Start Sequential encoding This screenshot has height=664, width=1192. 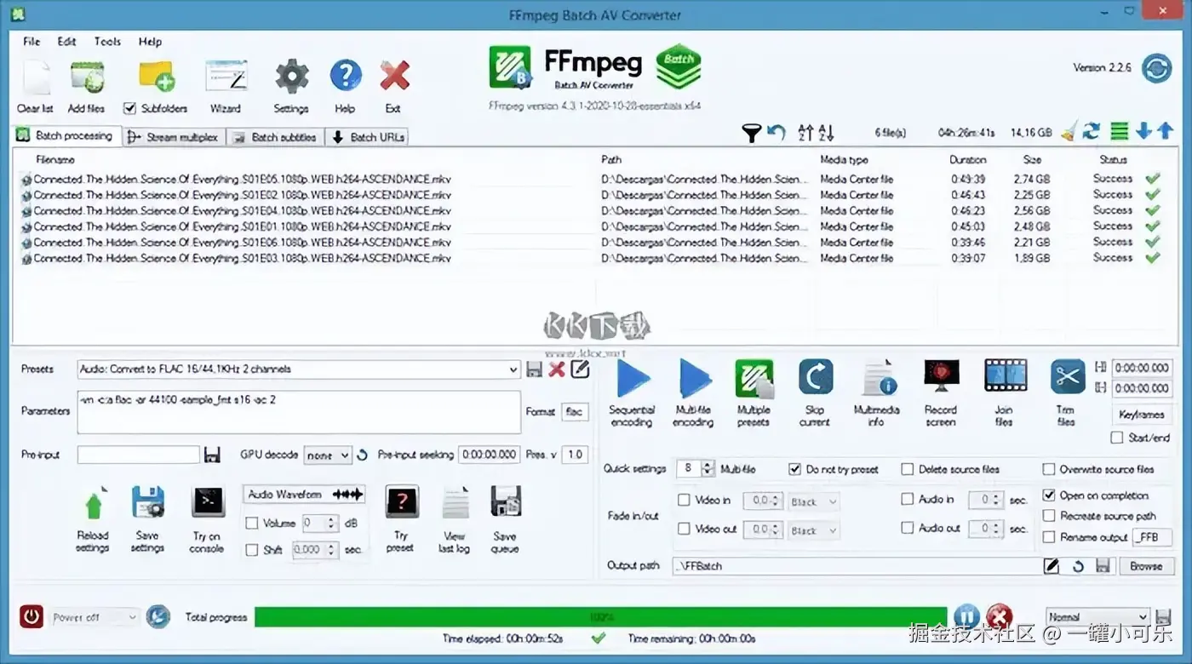(632, 379)
